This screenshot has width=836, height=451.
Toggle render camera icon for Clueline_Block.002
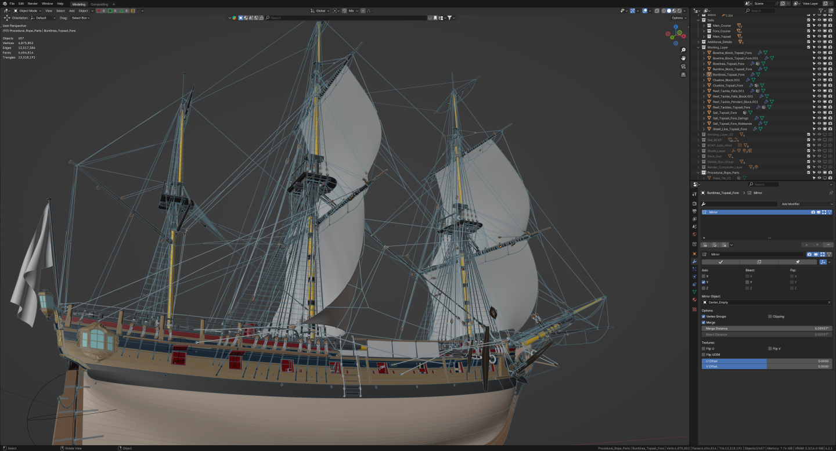pyautogui.click(x=830, y=80)
